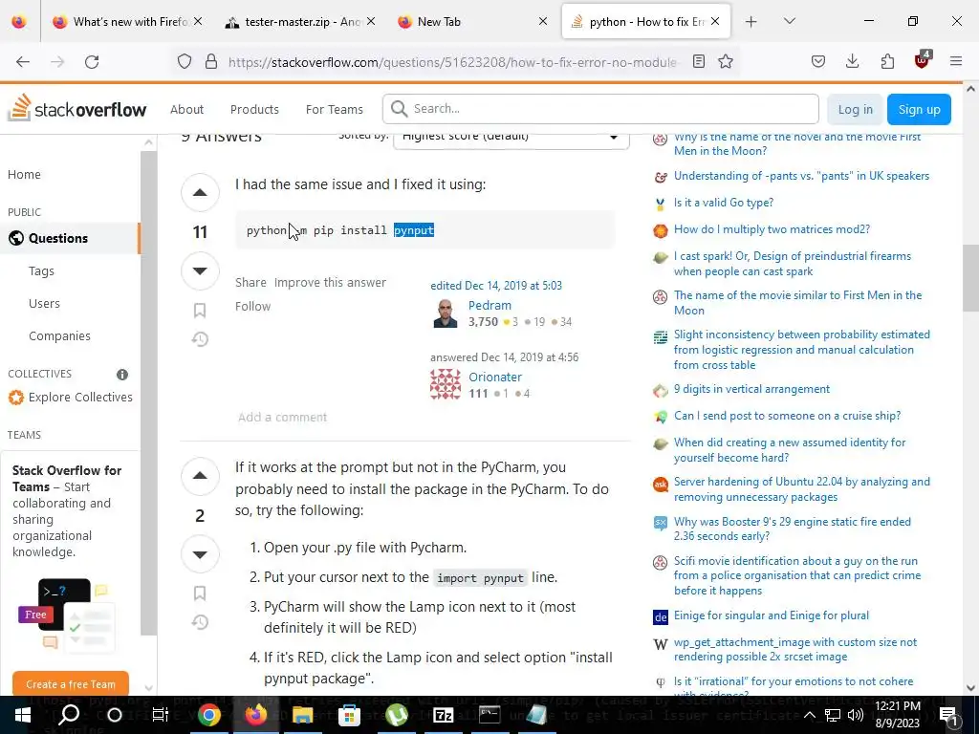
Task: Open the tracking protection shield icon
Action: (x=185, y=61)
